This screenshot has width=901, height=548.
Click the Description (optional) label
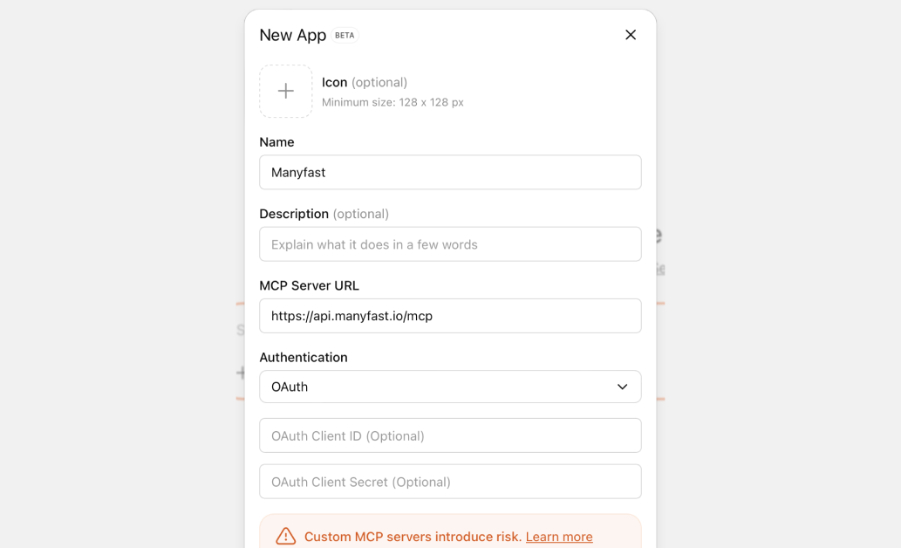(x=324, y=214)
